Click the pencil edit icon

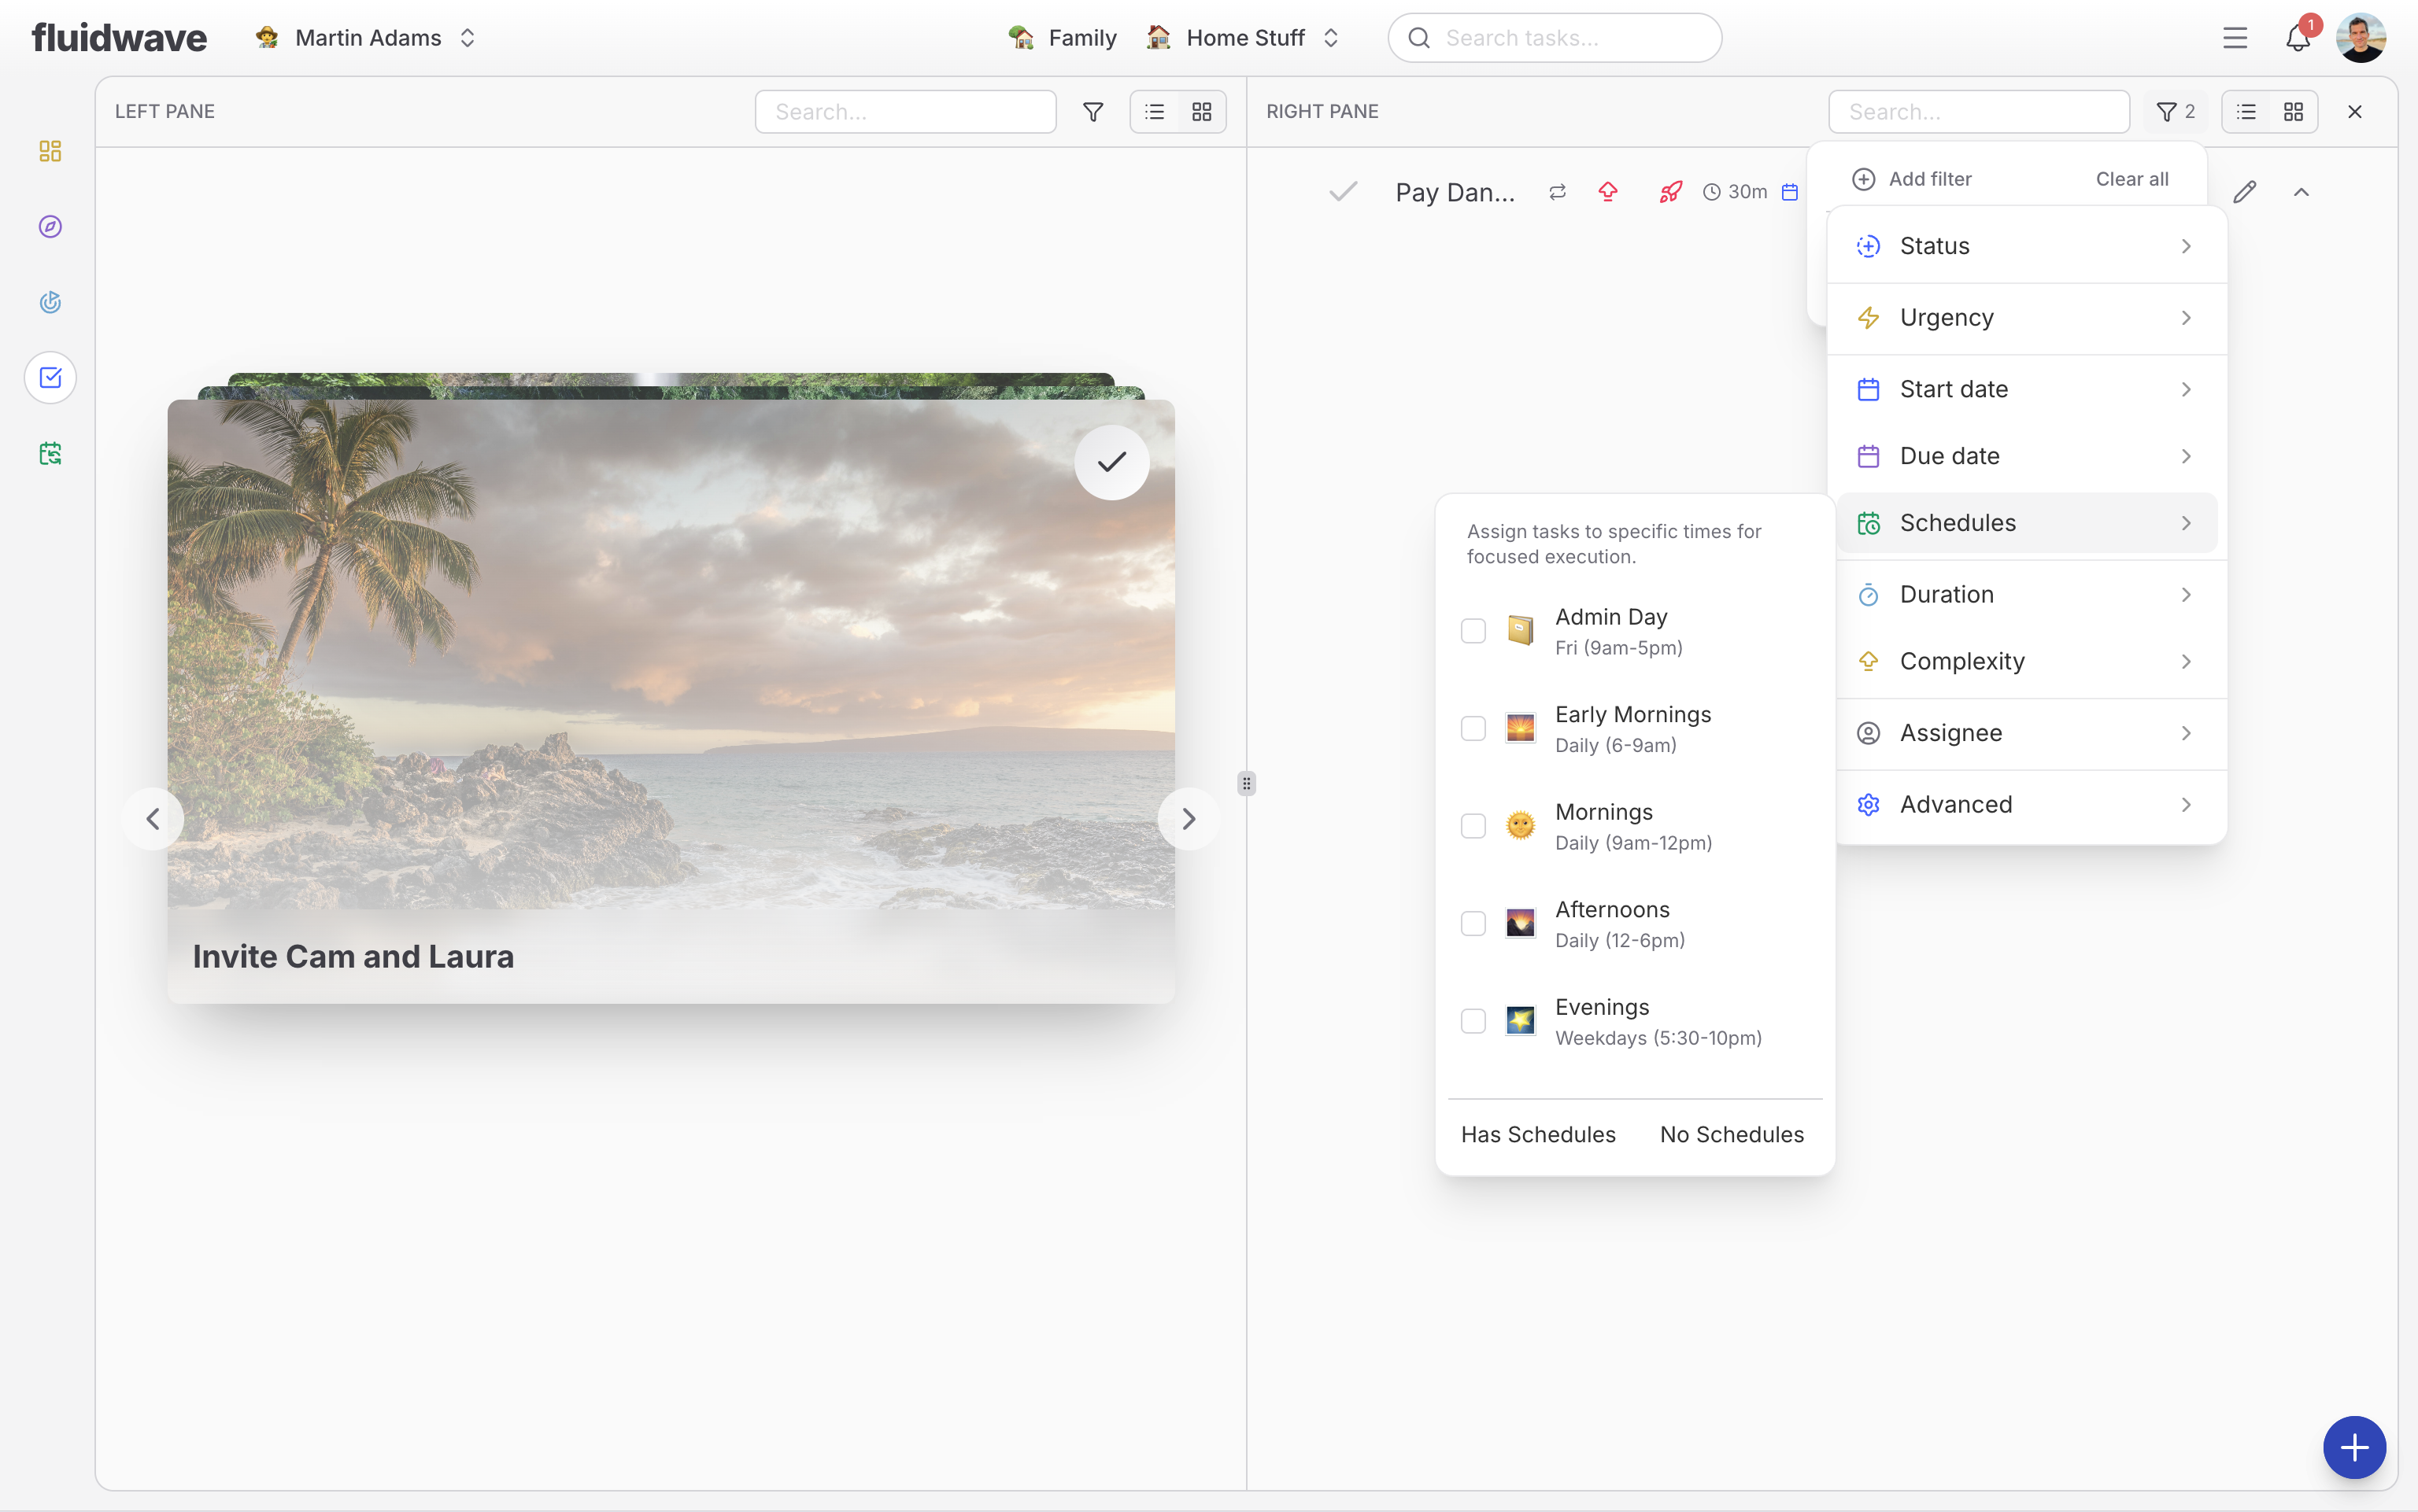[2244, 192]
